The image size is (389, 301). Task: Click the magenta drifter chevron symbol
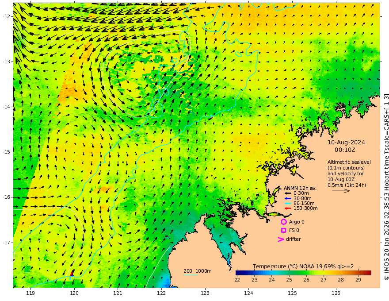point(281,239)
